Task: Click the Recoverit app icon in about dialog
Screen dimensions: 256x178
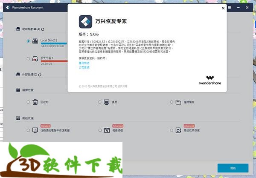Action: click(86, 22)
